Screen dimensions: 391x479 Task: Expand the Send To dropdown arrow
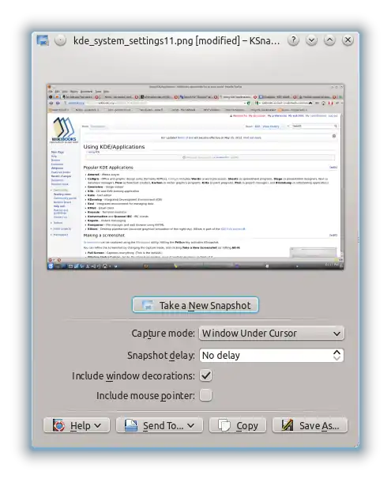pyautogui.click(x=191, y=425)
